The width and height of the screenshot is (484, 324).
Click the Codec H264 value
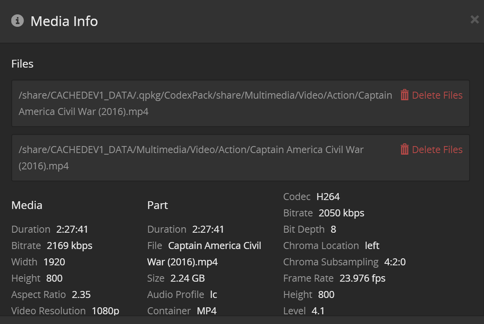tap(328, 197)
